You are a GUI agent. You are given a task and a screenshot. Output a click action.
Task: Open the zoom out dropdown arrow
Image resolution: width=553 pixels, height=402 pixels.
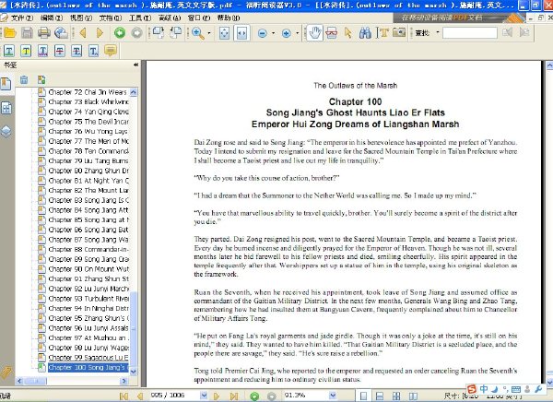point(273,33)
